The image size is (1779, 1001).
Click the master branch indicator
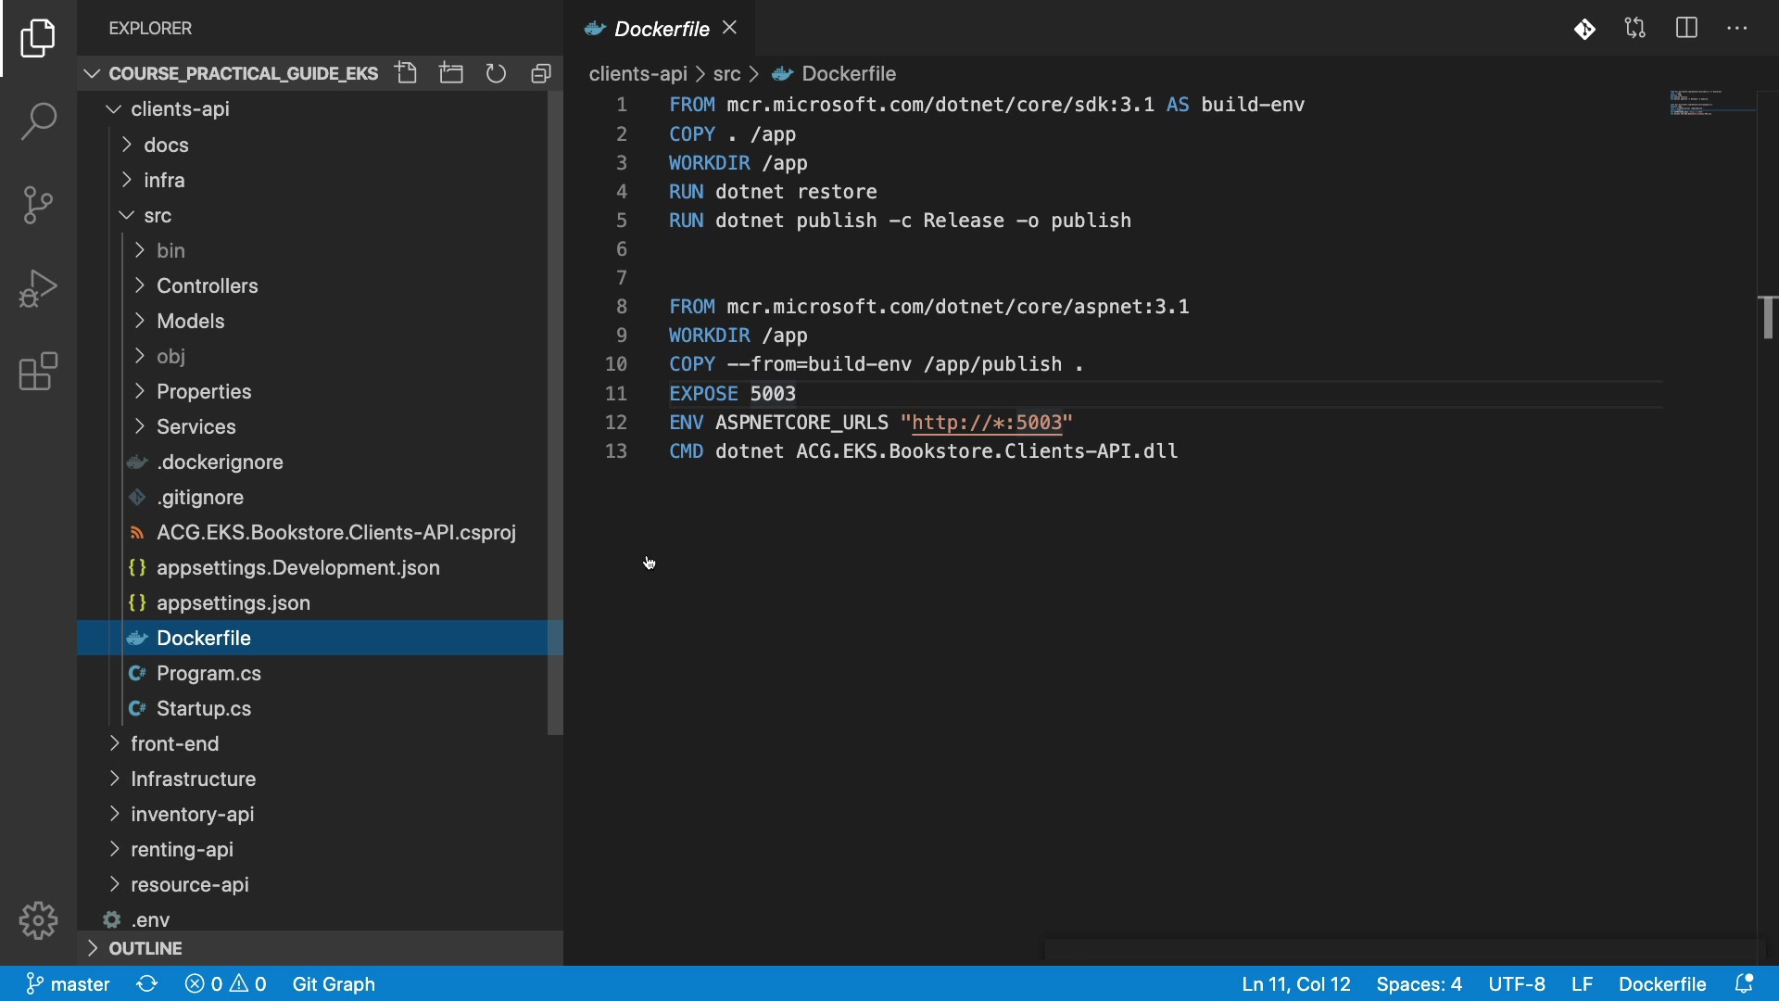[x=69, y=983]
